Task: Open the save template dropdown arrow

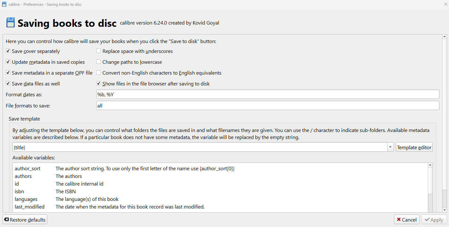Action: (x=390, y=147)
